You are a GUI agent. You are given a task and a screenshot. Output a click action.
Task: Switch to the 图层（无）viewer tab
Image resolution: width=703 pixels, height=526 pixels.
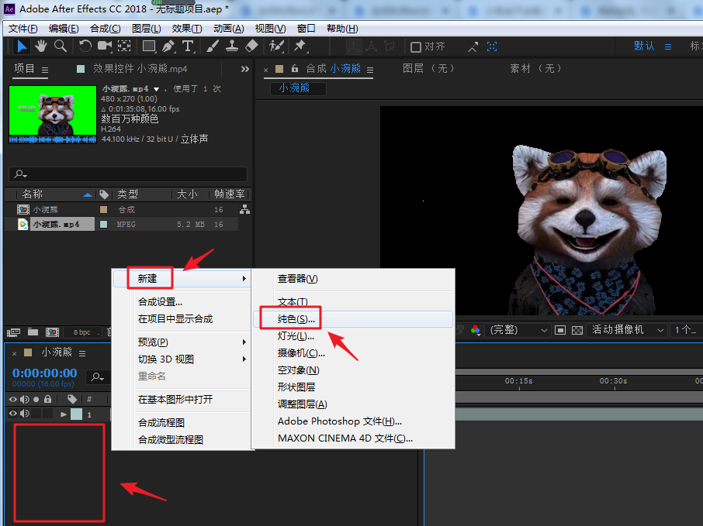pos(428,68)
